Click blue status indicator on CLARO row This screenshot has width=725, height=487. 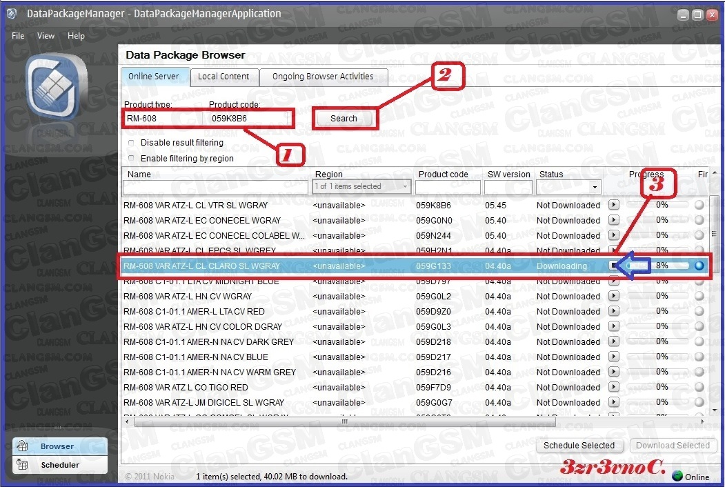point(700,266)
